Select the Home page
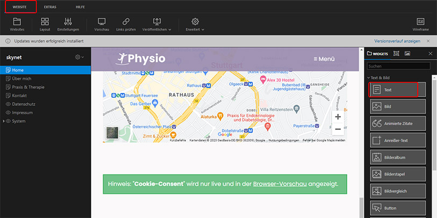437x218 pixels. (x=45, y=70)
